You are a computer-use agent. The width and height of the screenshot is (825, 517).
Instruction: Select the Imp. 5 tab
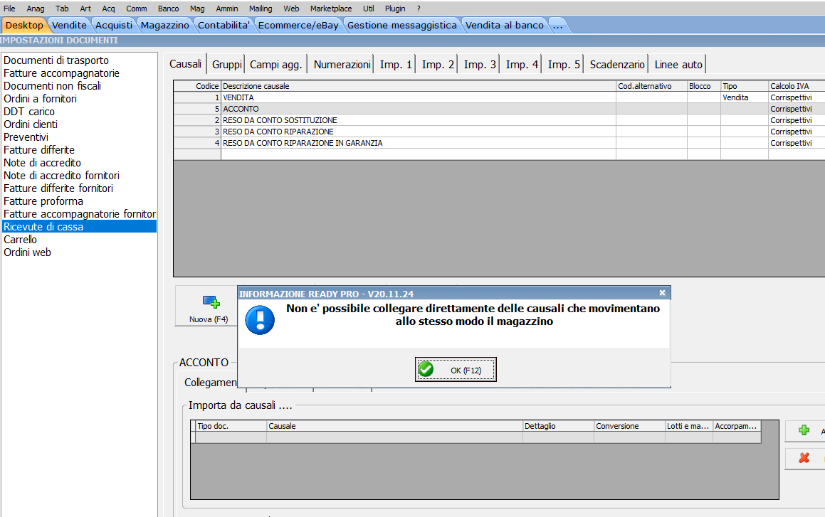point(564,64)
